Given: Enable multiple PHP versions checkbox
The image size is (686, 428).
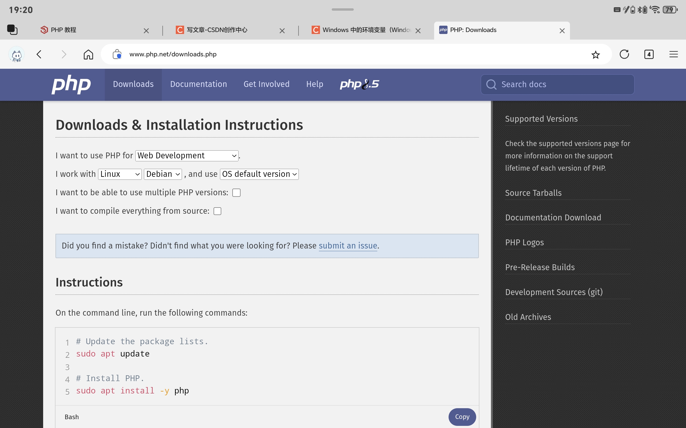Looking at the screenshot, I should (x=236, y=193).
